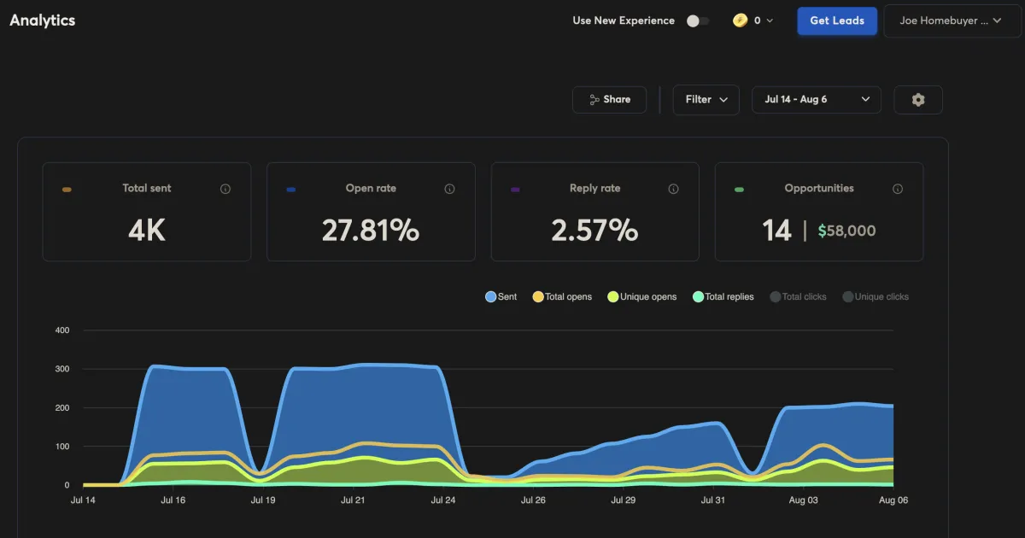
Task: Open analytics settings gear
Action: pyautogui.click(x=918, y=100)
